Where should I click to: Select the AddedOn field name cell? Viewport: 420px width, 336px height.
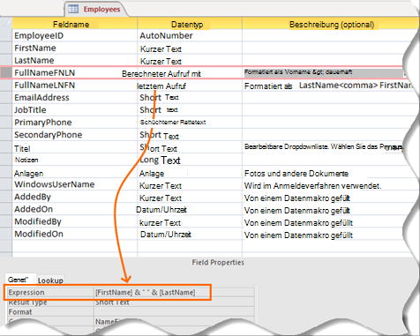coord(74,209)
